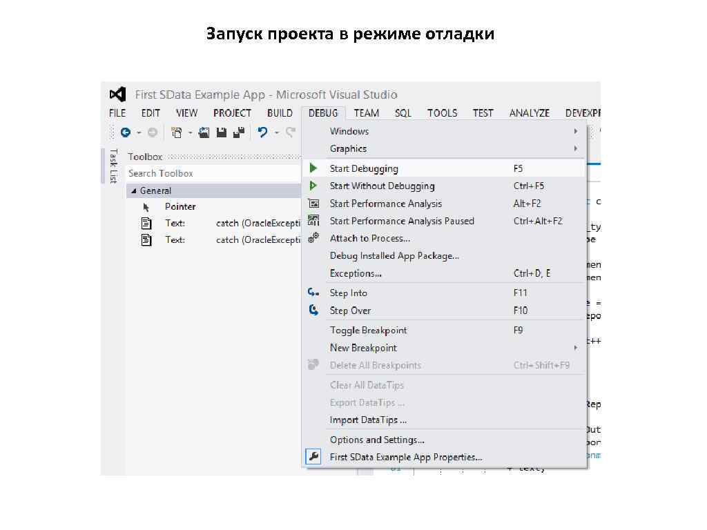Open the ANALYZE menu

tap(529, 112)
